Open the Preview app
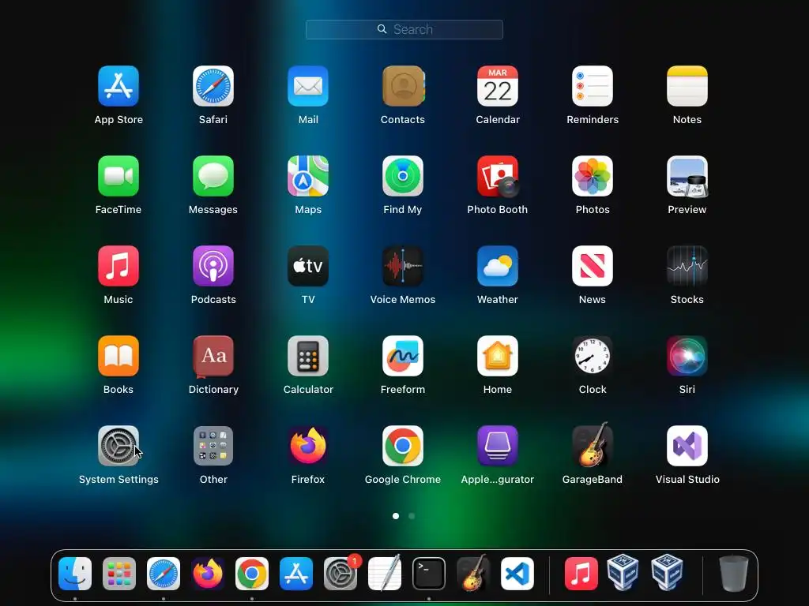 pos(687,176)
